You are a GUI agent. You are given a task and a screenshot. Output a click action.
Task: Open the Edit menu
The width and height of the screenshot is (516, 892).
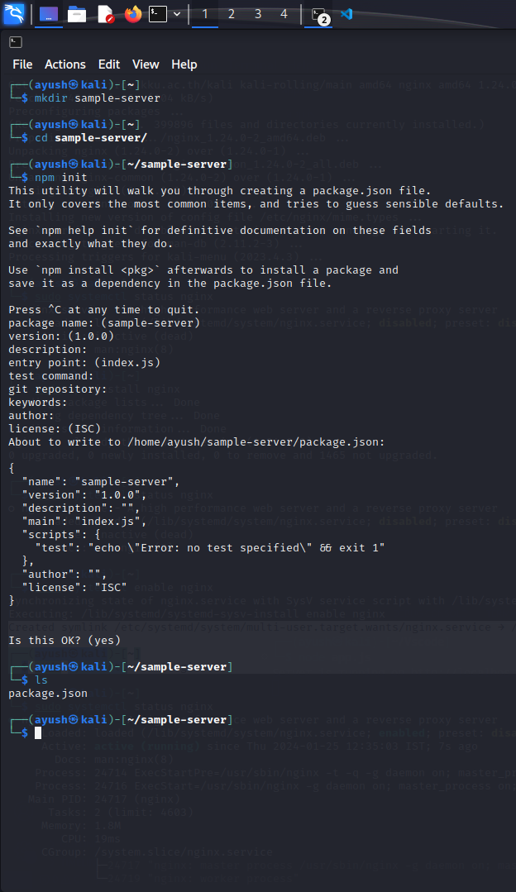click(108, 64)
